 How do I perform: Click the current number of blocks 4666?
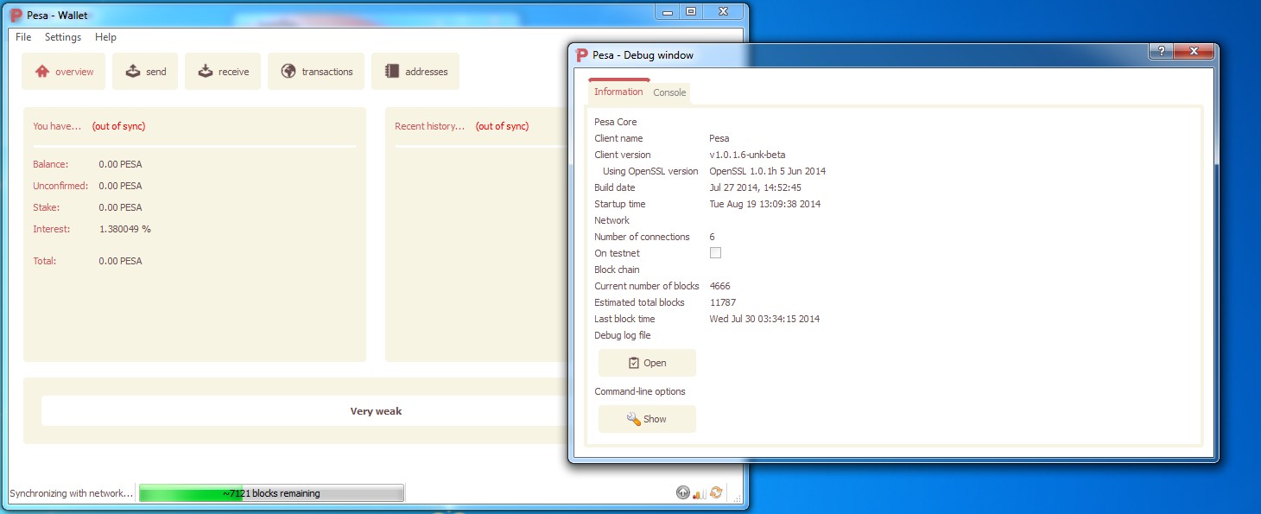[719, 286]
